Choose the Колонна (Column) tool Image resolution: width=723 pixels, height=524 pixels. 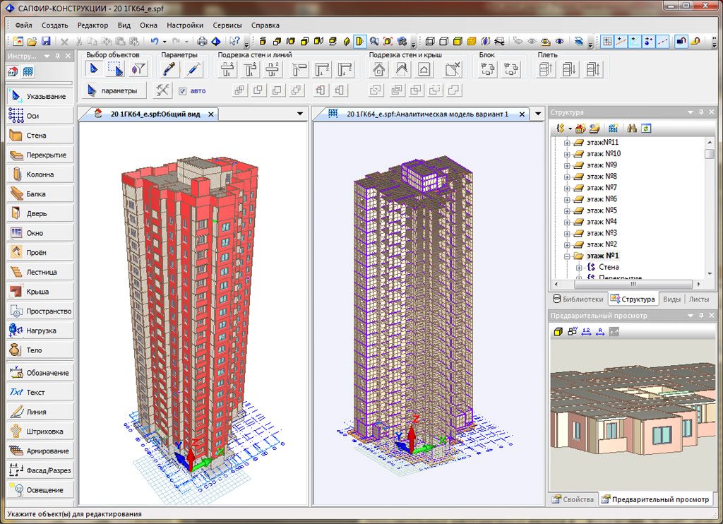tap(40, 174)
